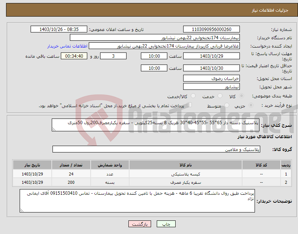Click the buyer organization name field
The width and height of the screenshot is (298, 234).
click(155, 37)
